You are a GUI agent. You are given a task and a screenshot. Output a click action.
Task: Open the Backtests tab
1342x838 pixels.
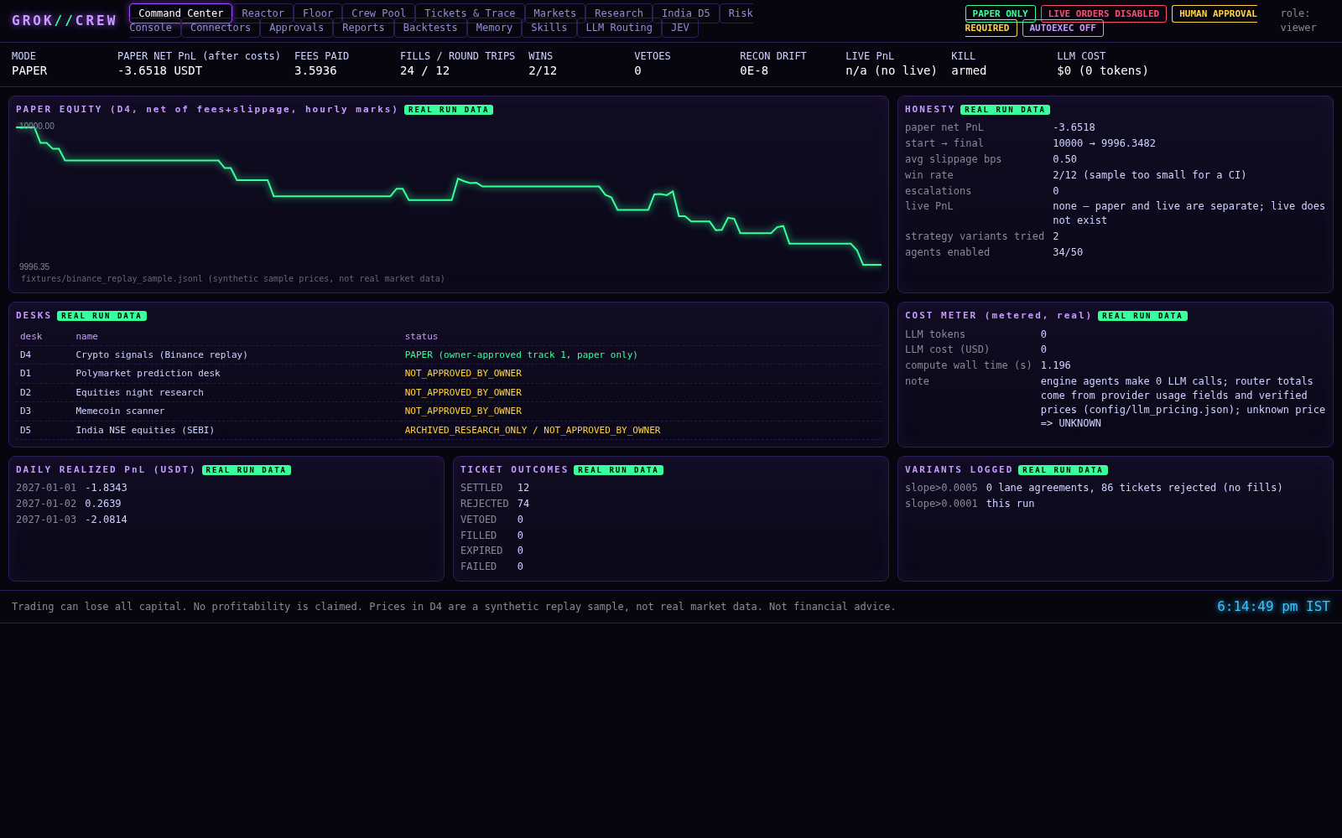pos(430,28)
